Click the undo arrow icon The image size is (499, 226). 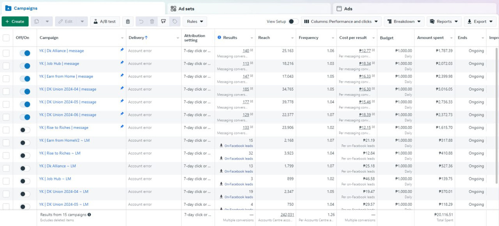(141, 22)
